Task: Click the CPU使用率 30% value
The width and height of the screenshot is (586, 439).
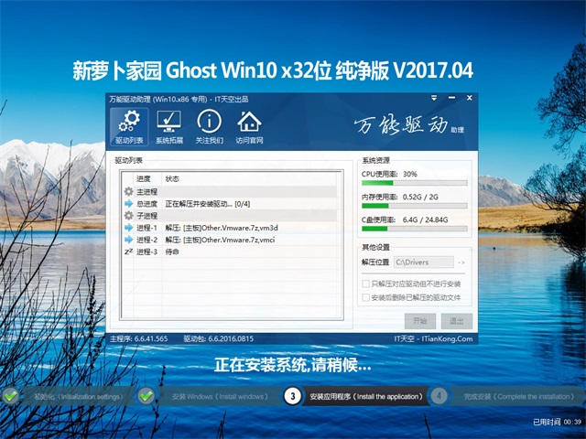Action: click(410, 174)
